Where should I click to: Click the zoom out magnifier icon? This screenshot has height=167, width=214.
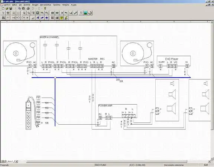[29, 13]
